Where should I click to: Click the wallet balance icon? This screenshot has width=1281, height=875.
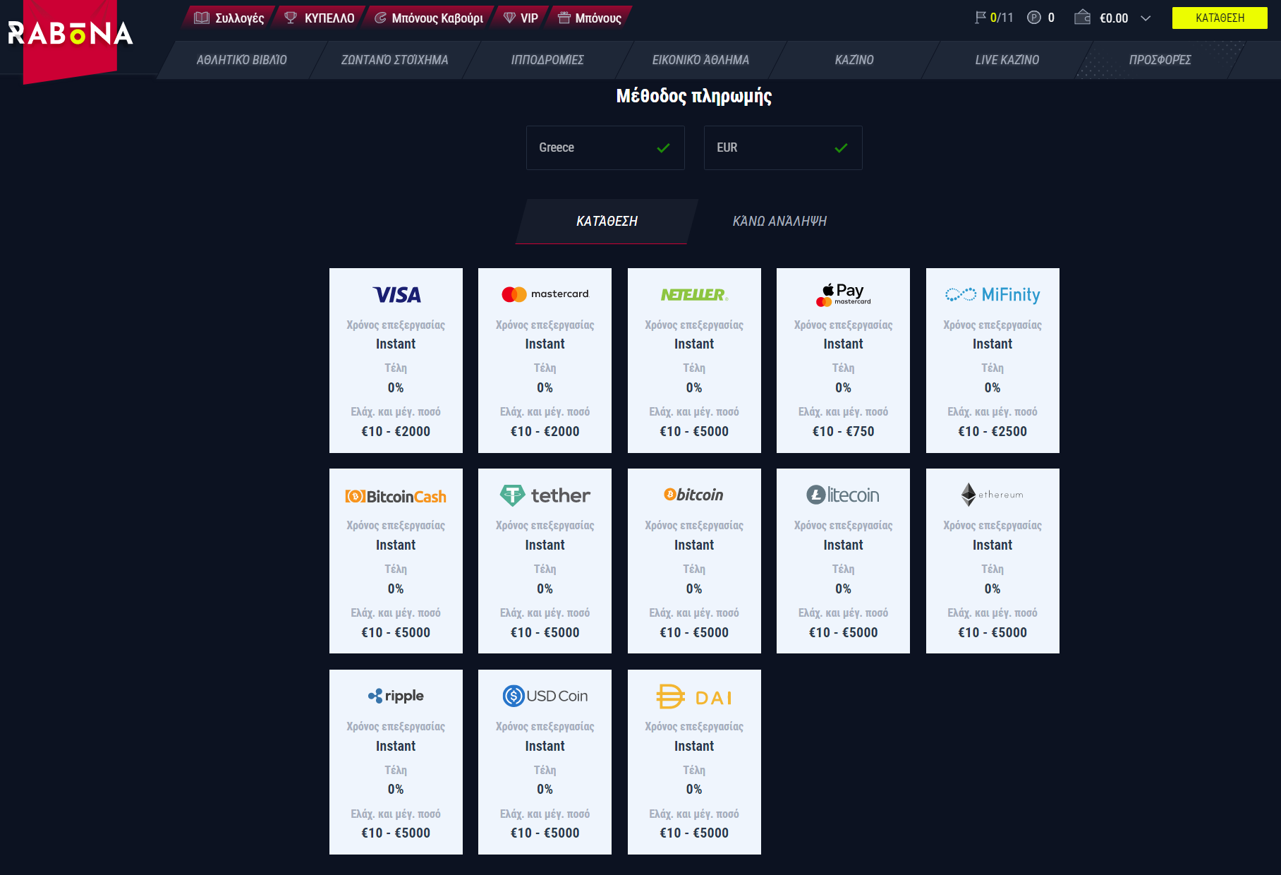[x=1082, y=17]
